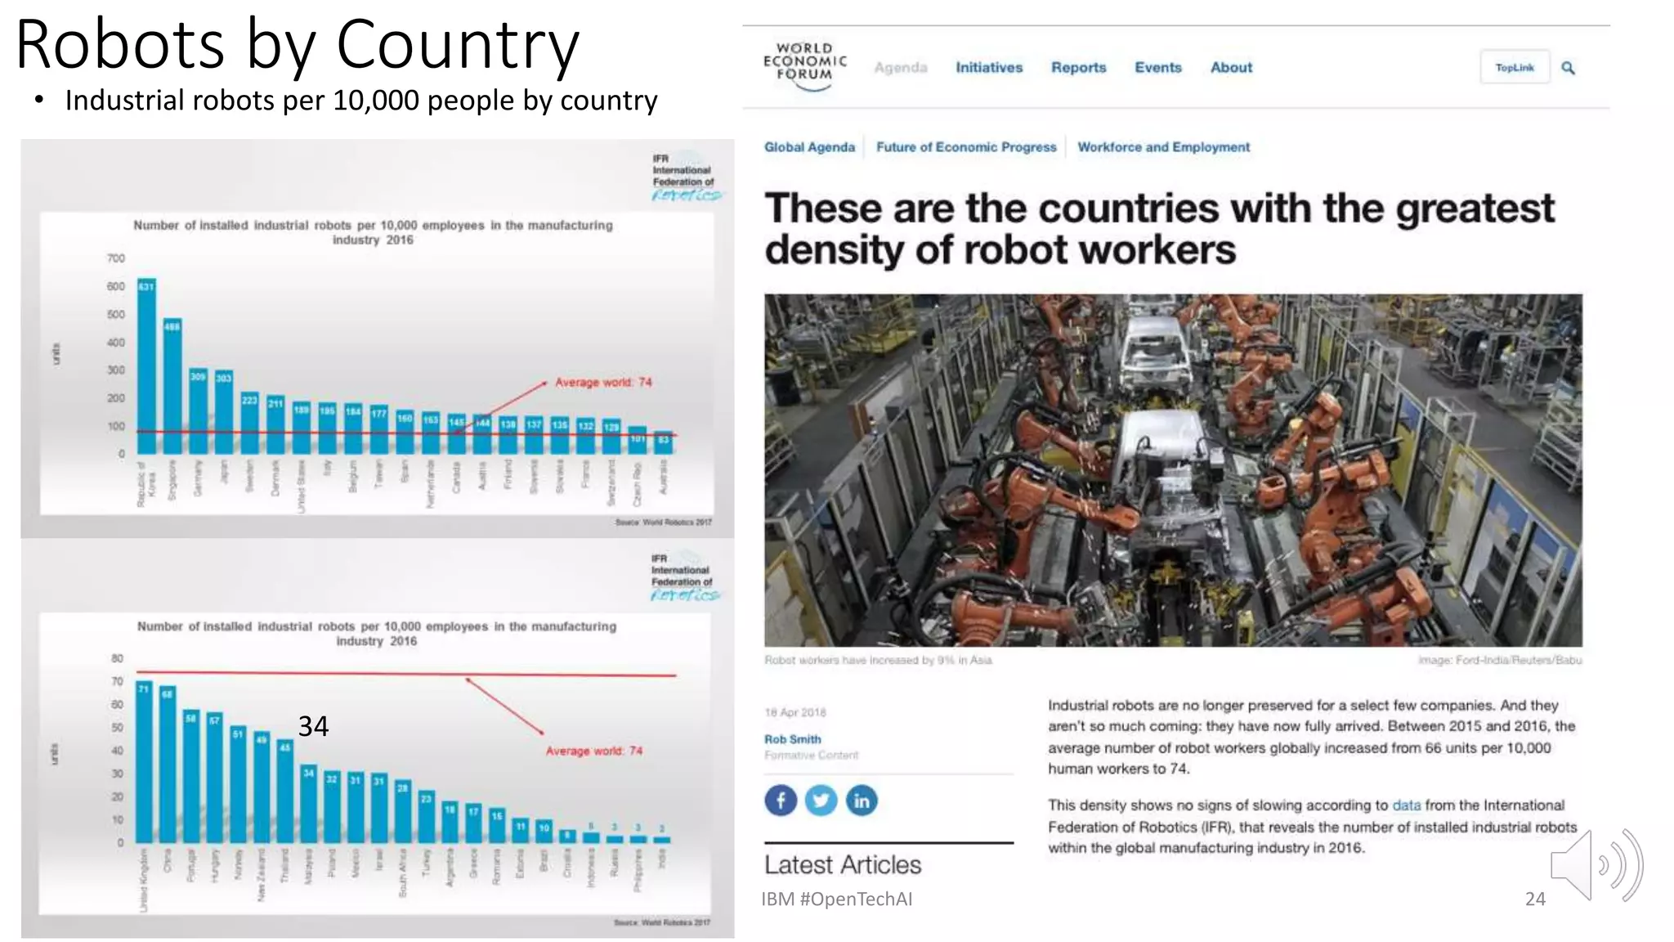Screen dimensions: 1674x942
Task: Click the bottom chart title text
Action: click(377, 634)
